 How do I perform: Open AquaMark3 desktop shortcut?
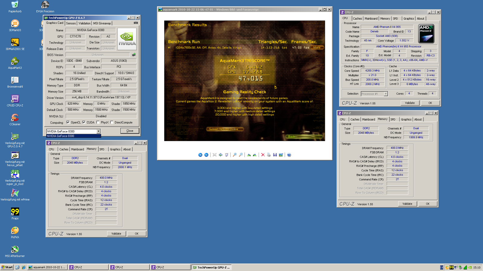click(x=15, y=63)
